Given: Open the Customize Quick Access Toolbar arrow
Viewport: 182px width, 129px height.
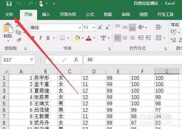Looking at the screenshot, I should (54, 4).
